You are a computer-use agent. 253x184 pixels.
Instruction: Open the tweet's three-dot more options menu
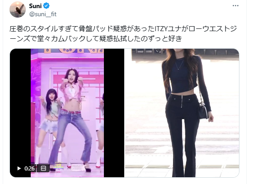click(235, 6)
